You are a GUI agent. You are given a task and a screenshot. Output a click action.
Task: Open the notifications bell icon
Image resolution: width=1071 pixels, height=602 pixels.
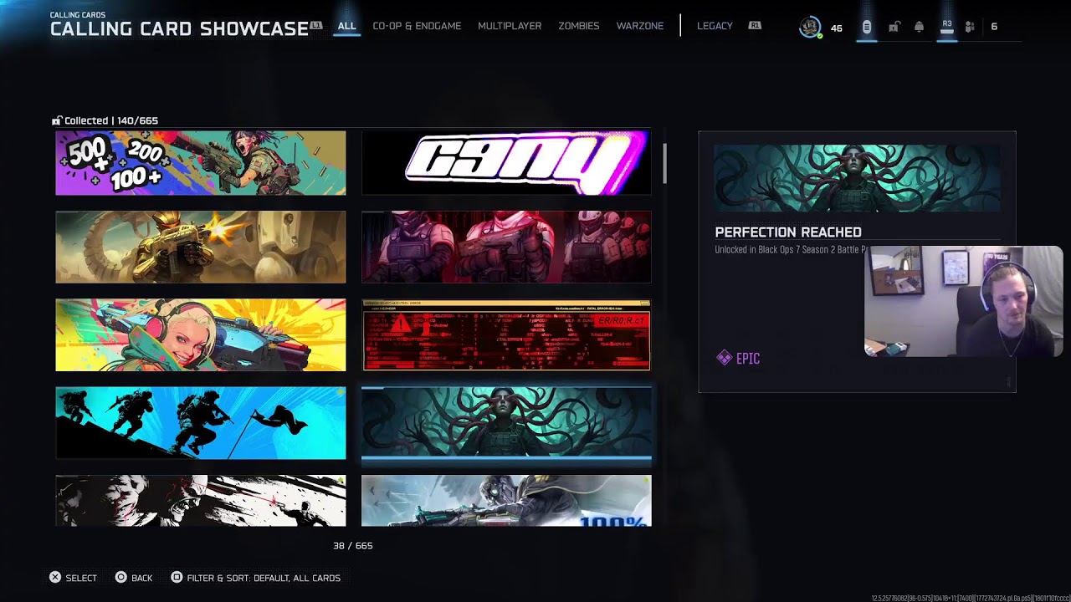pos(919,27)
